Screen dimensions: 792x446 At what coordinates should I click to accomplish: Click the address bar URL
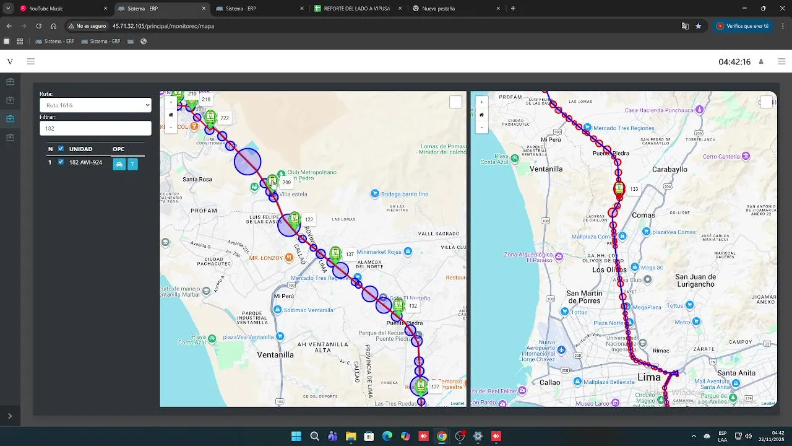(163, 26)
